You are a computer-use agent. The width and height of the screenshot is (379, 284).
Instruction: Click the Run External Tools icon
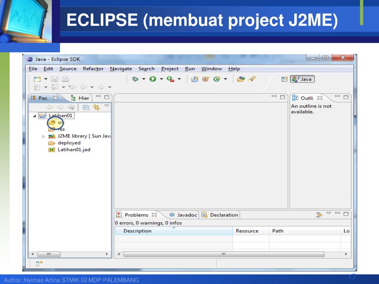tap(171, 79)
